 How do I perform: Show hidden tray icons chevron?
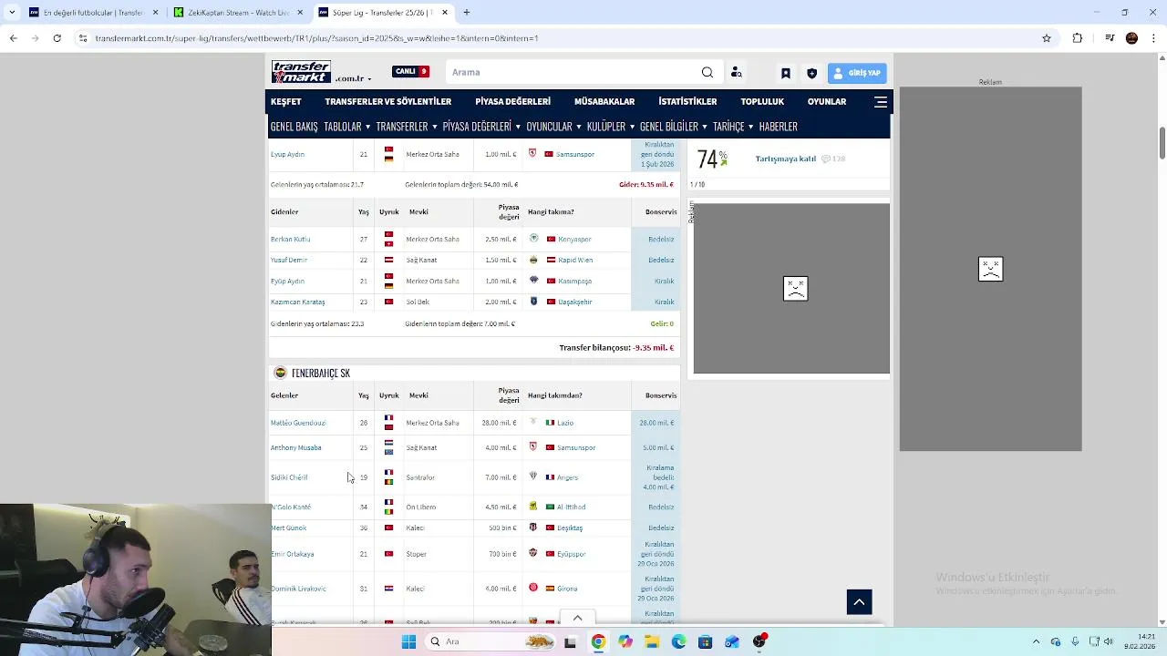tap(1036, 641)
